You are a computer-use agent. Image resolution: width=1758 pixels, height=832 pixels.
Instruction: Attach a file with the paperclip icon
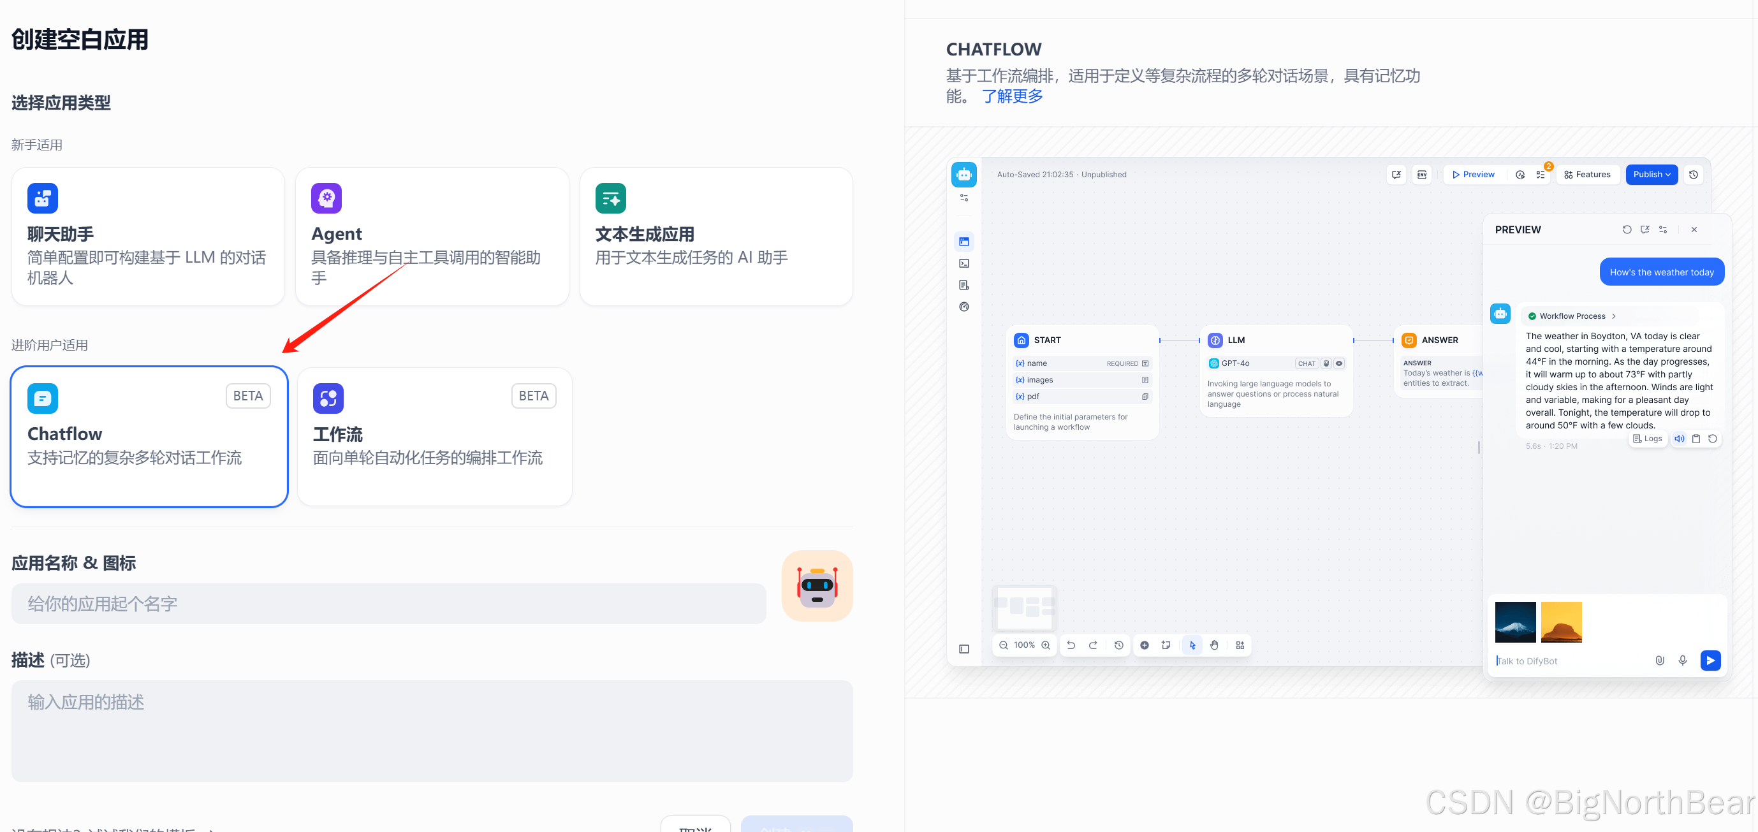pos(1660,660)
